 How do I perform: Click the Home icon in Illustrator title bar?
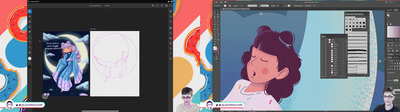click(221, 2)
